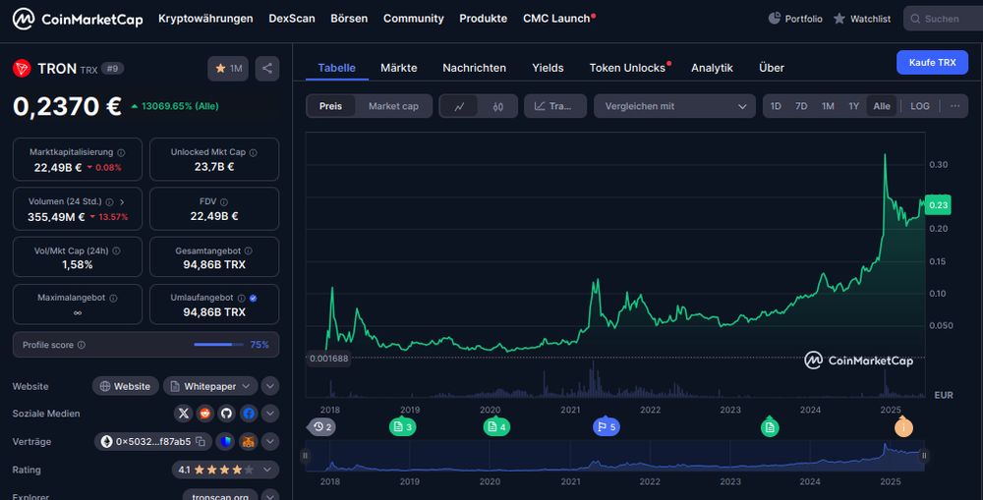Image resolution: width=983 pixels, height=500 pixels.
Task: Open Volumen (24 Std.) details arrow
Action: (122, 201)
